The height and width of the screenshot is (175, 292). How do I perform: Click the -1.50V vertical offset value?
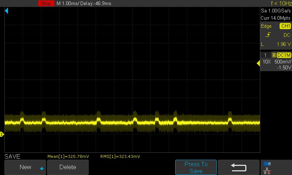pos(284,67)
